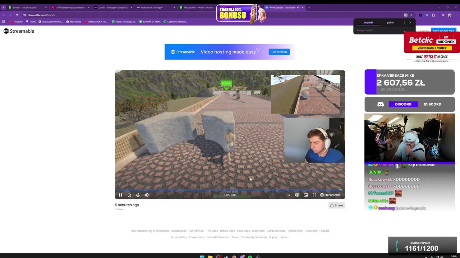Open Spotify from the taskbar
Image resolution: width=460 pixels, height=258 pixels.
(x=250, y=257)
